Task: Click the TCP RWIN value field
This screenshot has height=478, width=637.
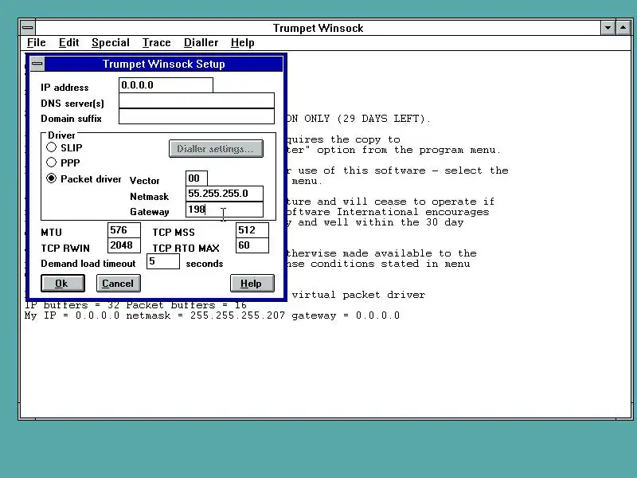Action: tap(124, 245)
